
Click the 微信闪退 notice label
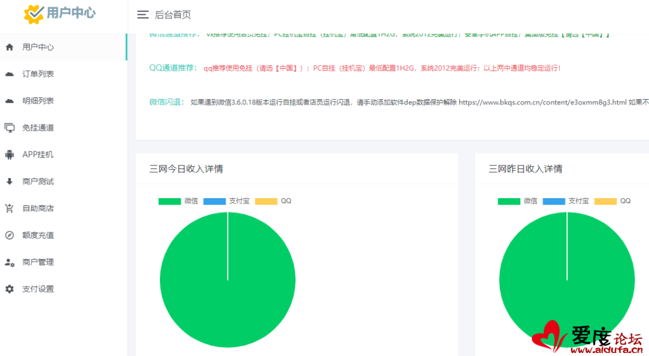coord(166,102)
